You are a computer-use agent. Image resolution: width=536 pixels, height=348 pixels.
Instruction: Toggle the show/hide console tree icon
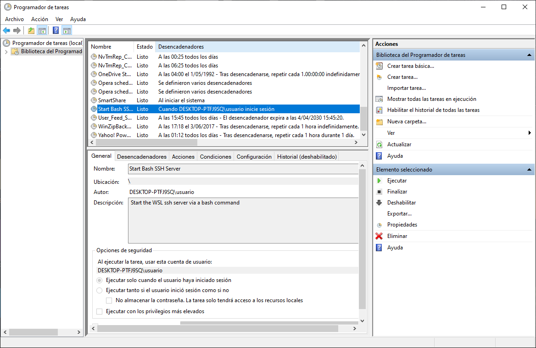point(42,31)
